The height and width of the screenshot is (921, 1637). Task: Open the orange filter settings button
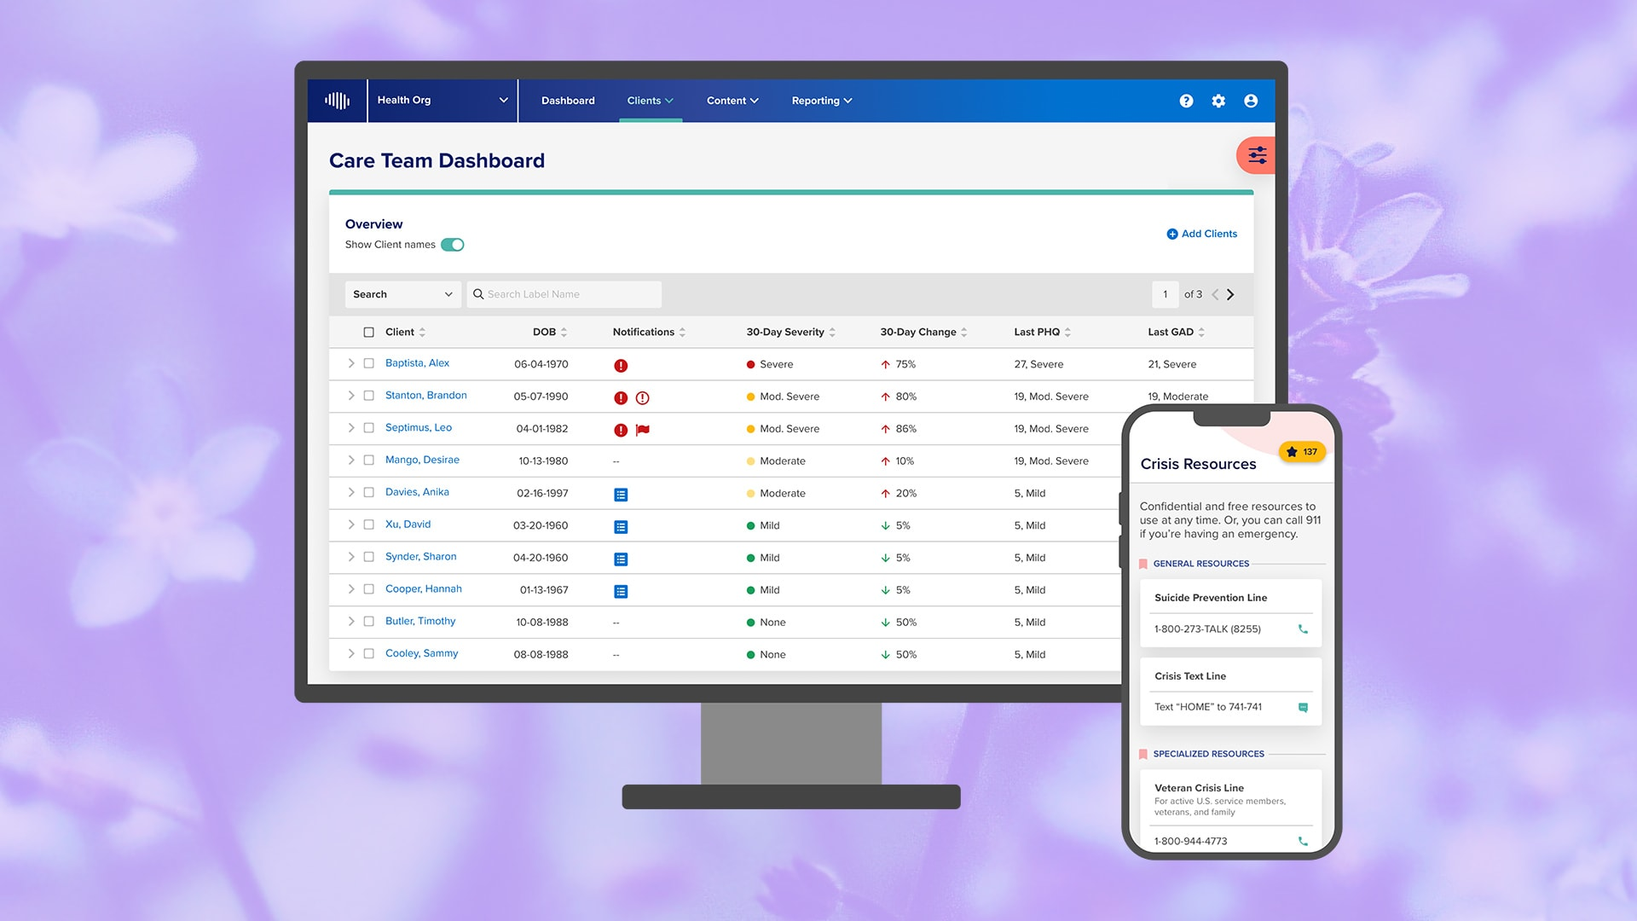(1257, 155)
